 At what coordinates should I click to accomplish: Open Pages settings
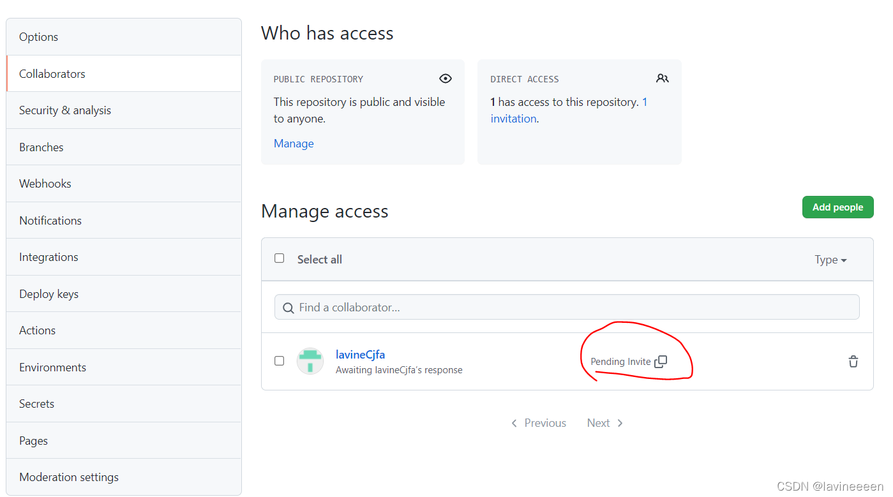(124, 440)
